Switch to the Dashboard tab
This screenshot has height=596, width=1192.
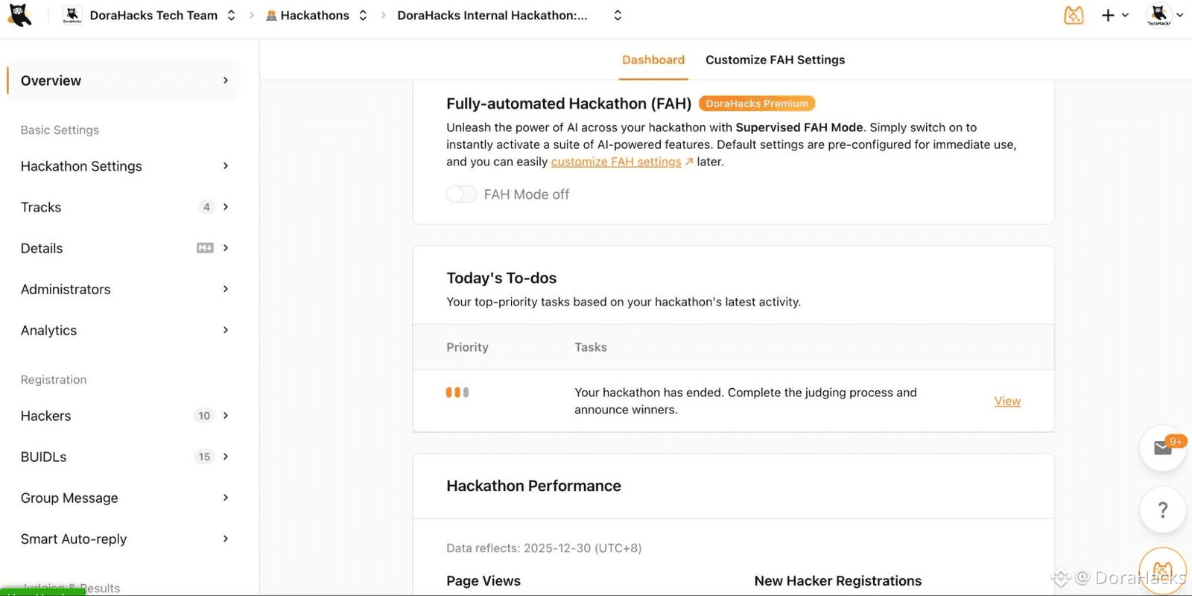[653, 60]
